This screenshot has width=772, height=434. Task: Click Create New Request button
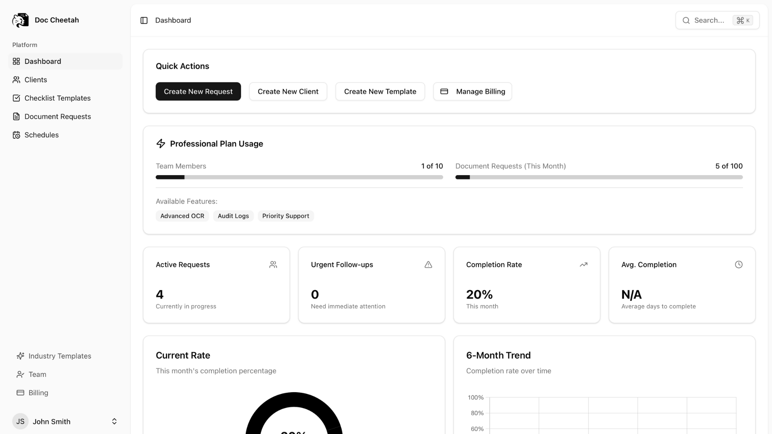[198, 92]
